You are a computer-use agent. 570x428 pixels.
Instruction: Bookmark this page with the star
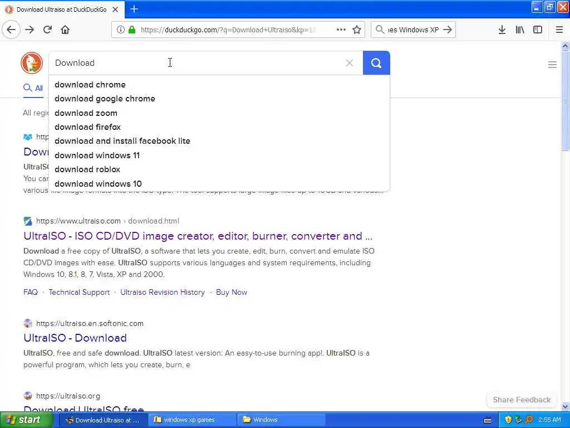357,30
